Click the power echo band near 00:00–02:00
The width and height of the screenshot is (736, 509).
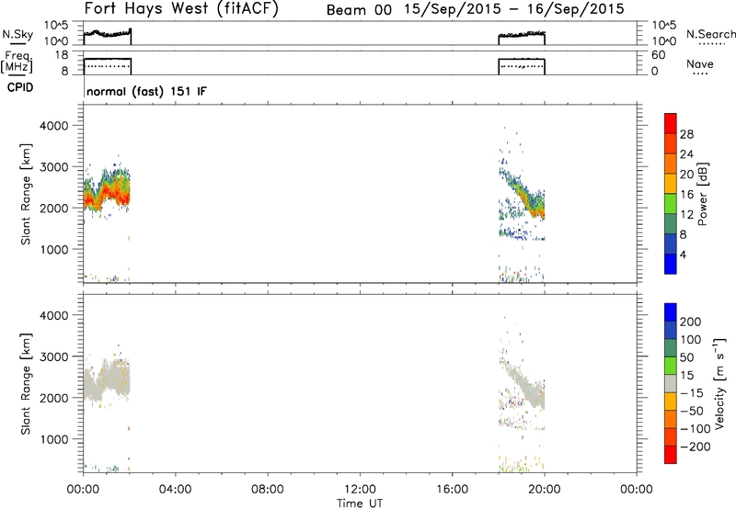107,191
